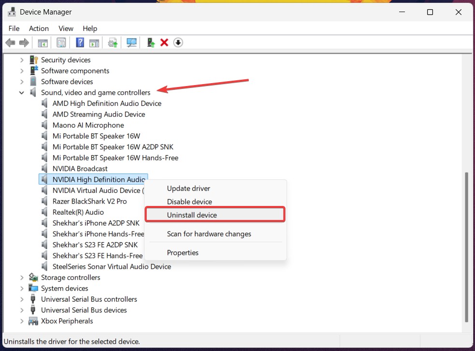Click the Enable device toolbar icon
The width and height of the screenshot is (475, 351).
point(151,43)
